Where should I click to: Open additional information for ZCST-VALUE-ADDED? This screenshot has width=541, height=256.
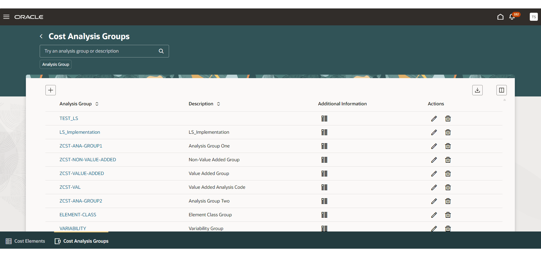click(324, 174)
